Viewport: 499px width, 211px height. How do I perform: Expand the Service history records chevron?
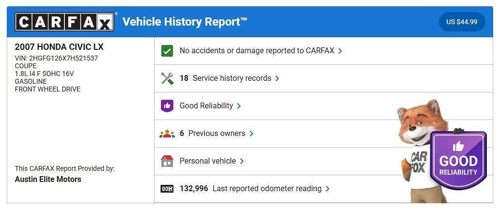[277, 78]
